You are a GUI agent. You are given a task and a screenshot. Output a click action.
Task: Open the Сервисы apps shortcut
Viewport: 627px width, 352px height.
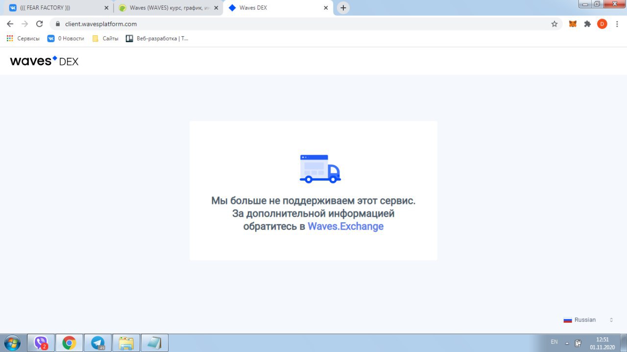(23, 38)
